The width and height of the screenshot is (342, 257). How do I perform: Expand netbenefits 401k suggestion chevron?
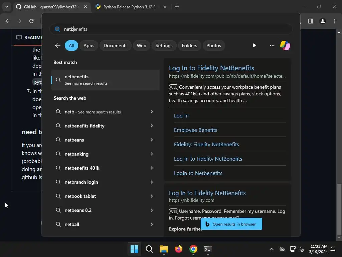pos(152,168)
